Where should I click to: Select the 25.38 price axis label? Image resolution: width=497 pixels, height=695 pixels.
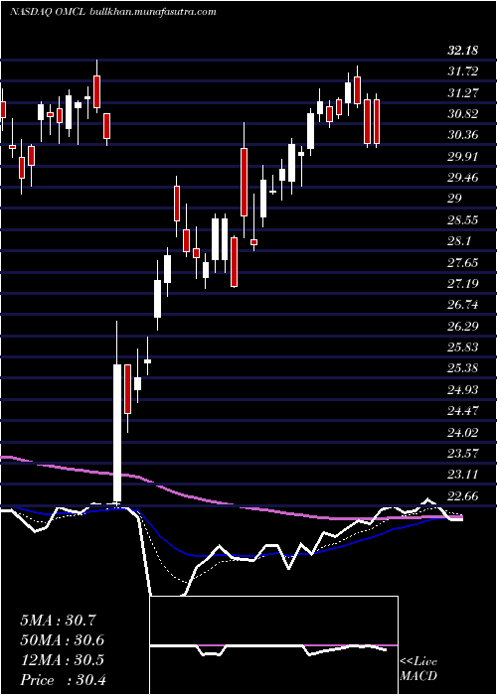point(463,368)
